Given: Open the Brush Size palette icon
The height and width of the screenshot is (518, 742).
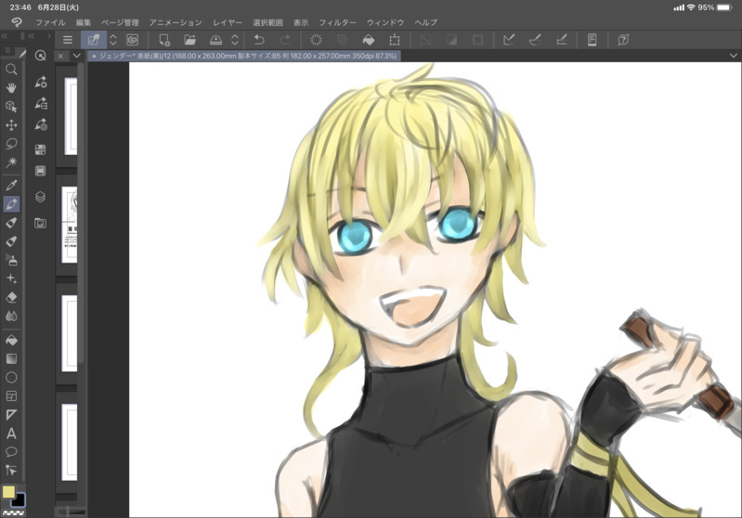Looking at the screenshot, I should [41, 124].
